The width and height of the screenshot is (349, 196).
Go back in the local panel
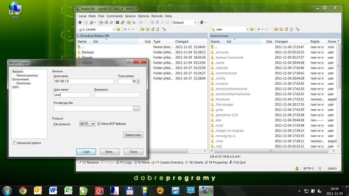[125, 29]
